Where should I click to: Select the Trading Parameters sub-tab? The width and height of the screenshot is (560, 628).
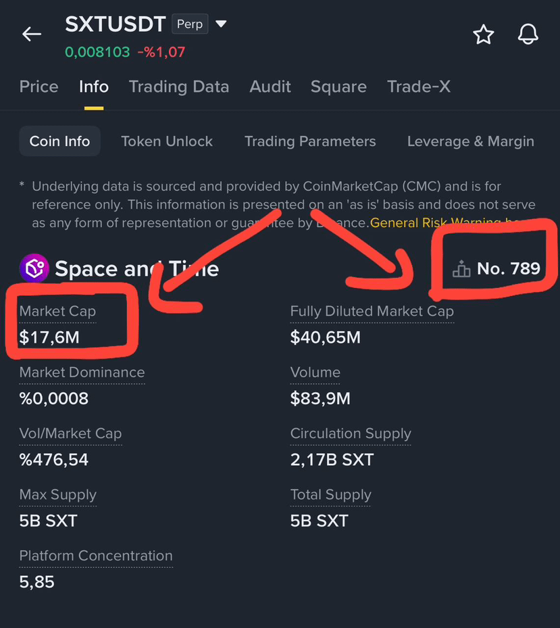click(310, 141)
